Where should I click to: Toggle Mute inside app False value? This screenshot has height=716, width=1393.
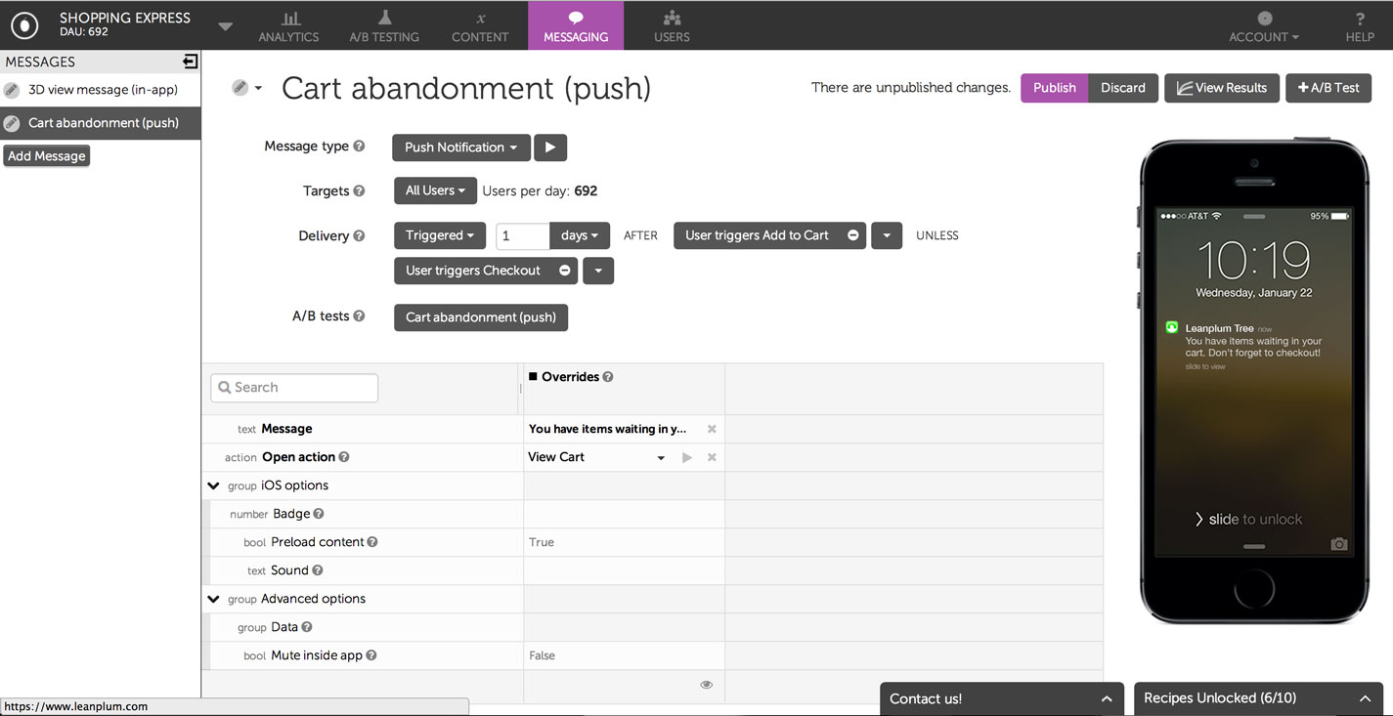[542, 655]
